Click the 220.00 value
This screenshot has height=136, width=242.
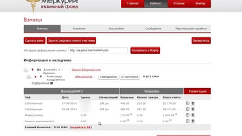click(141, 103)
